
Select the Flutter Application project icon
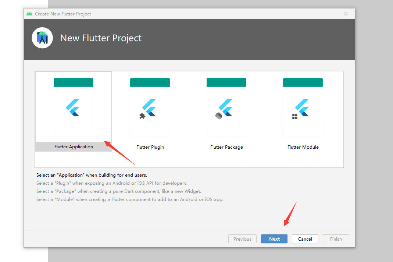coord(74,107)
